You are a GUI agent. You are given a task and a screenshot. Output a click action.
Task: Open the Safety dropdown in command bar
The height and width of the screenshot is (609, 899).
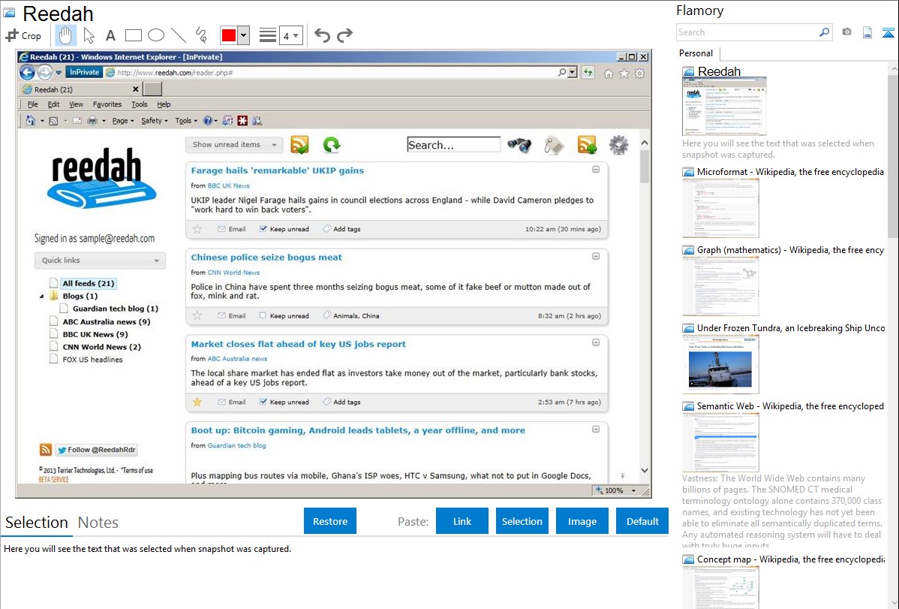click(155, 121)
